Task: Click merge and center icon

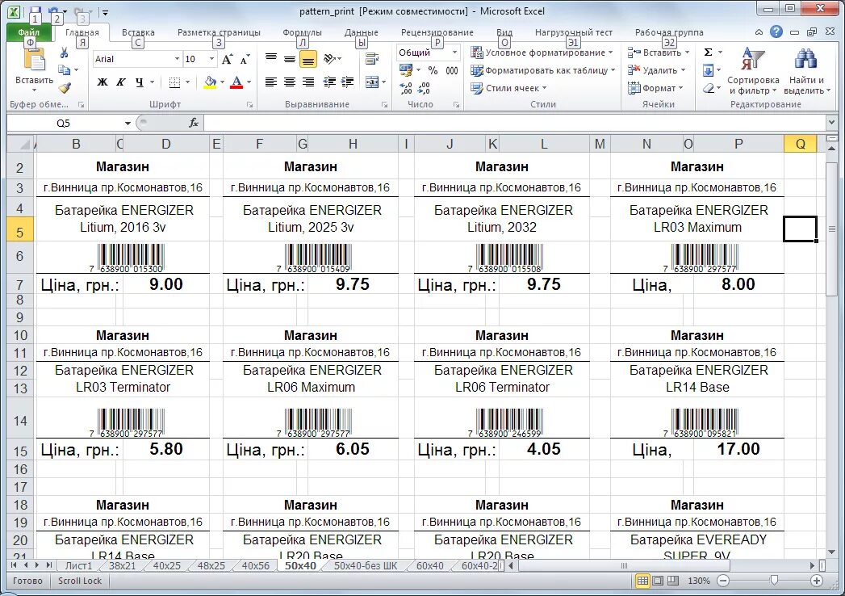Action: click(372, 82)
